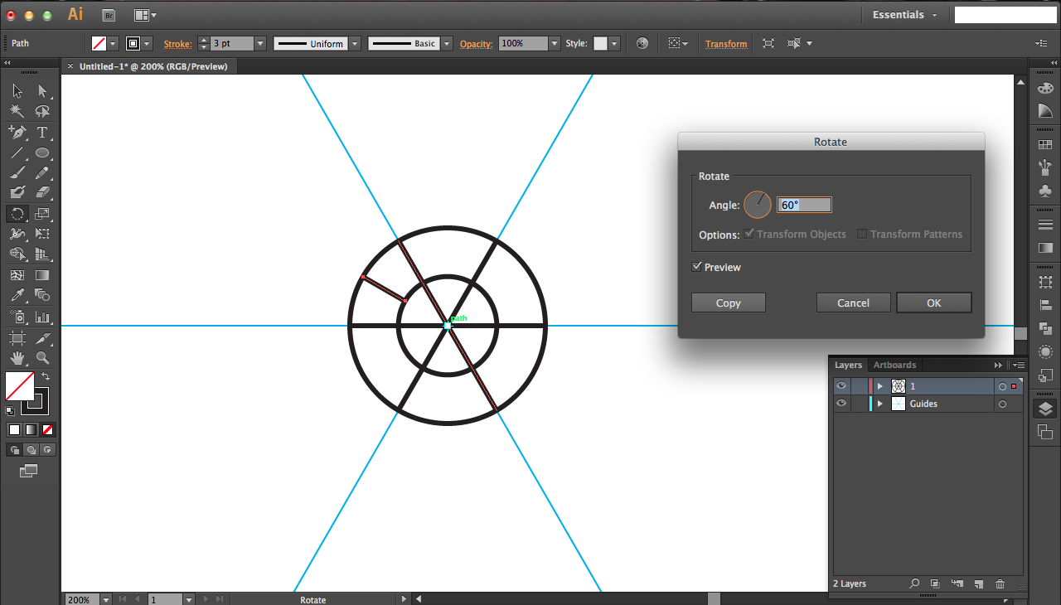Select the Scale tool
Image resolution: width=1061 pixels, height=605 pixels.
coord(42,214)
